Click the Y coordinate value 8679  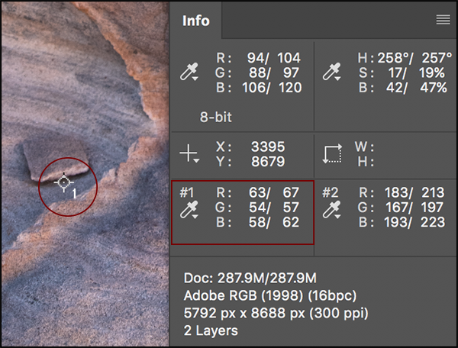click(266, 161)
